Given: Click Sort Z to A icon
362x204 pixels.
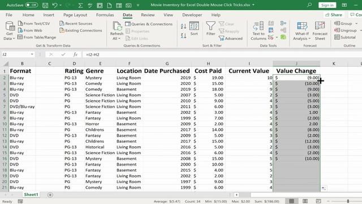Looking at the screenshot, I should coord(183,36).
